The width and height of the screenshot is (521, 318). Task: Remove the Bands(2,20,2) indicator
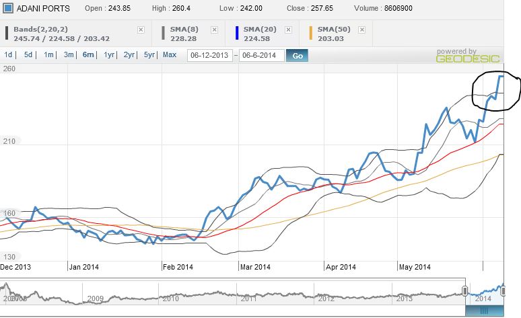tap(141, 30)
